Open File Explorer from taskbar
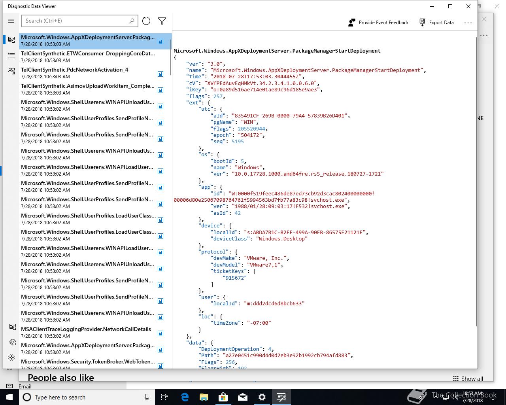 tap(204, 397)
